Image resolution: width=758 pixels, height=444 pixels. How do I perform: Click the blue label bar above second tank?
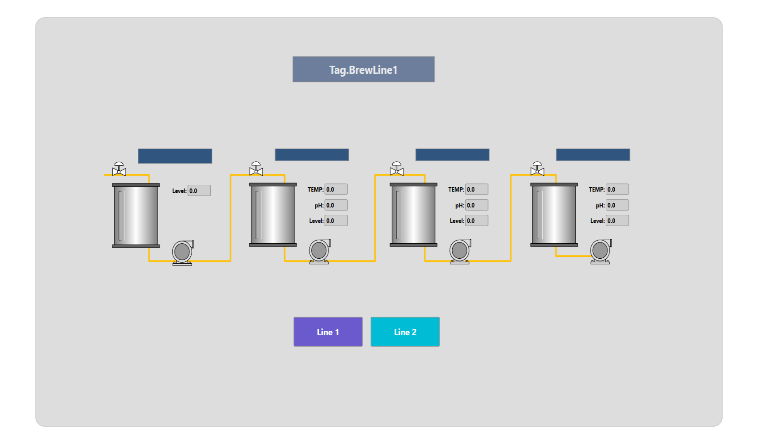point(312,155)
